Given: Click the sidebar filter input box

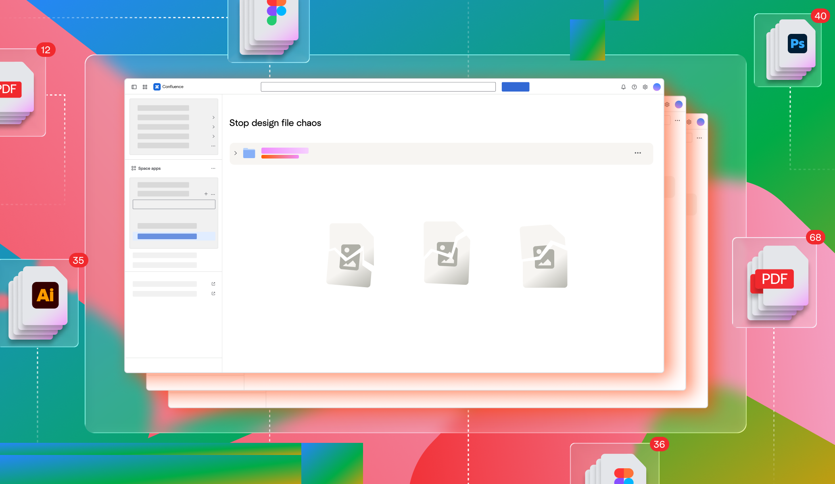Looking at the screenshot, I should coord(174,204).
